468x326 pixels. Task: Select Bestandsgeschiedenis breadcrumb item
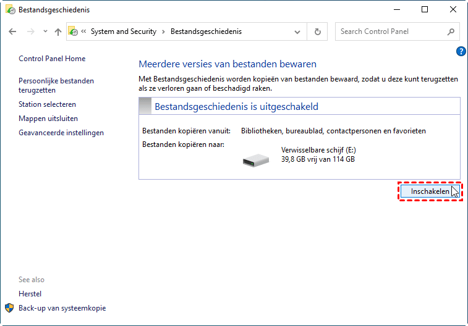pos(206,31)
